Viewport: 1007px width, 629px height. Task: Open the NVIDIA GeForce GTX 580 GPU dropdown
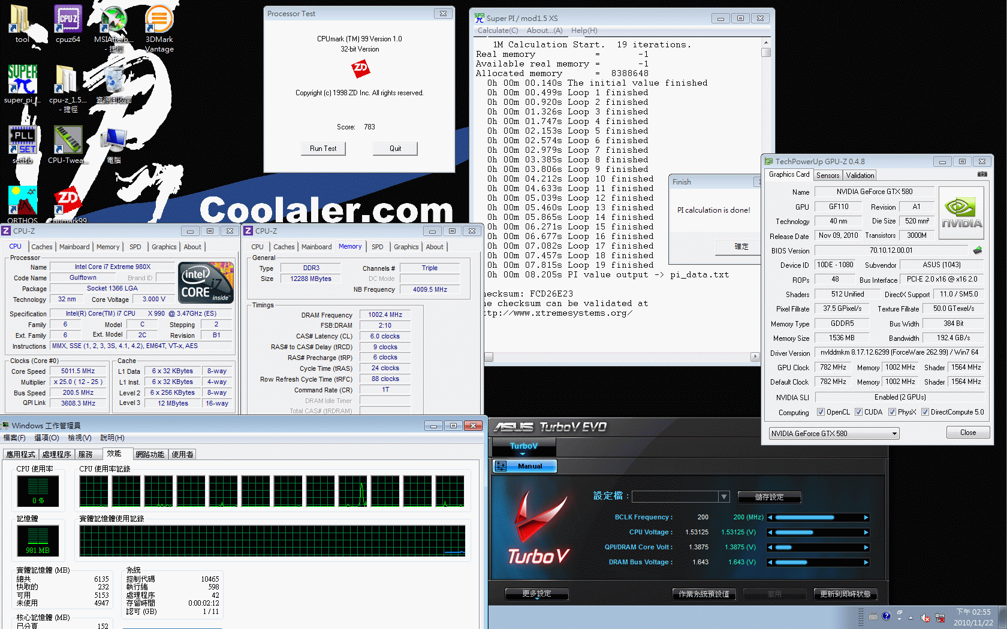(834, 433)
